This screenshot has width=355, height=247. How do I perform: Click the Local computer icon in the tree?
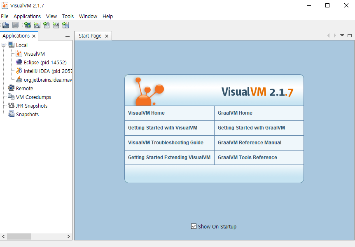coord(11,45)
